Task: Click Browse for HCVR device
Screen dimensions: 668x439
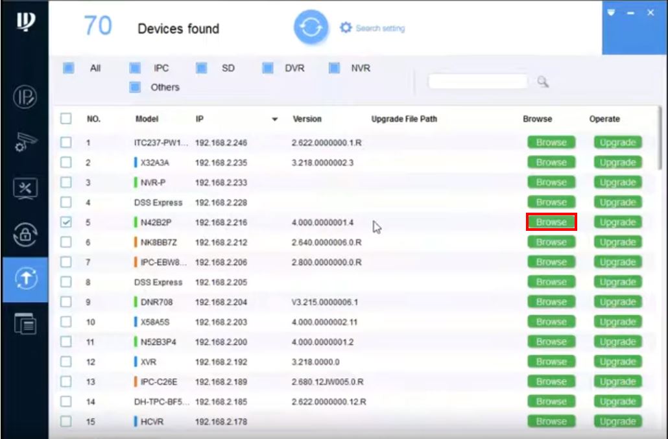Action: point(551,421)
